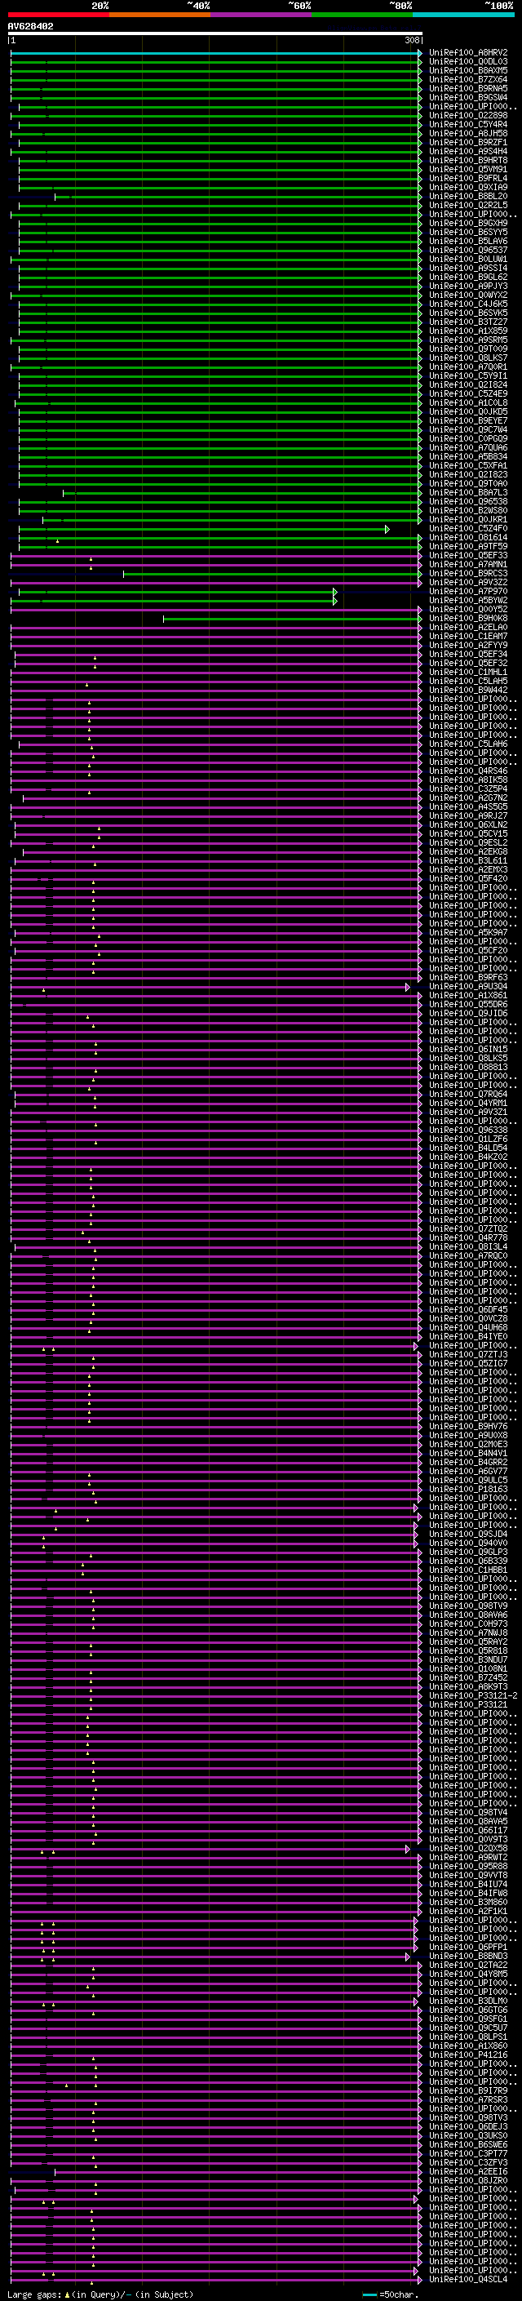Screen dimensions: 522x2301
Task: Open the UniRef100_C5Z4F0 entry
Action: tap(468, 529)
